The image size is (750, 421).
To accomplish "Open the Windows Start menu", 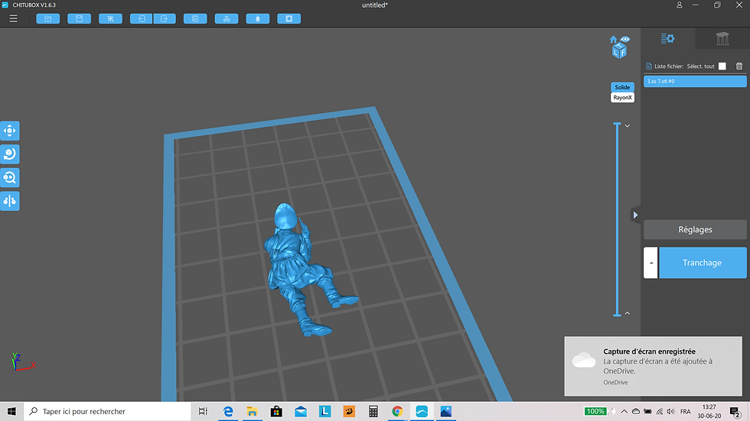I will click(x=11, y=412).
